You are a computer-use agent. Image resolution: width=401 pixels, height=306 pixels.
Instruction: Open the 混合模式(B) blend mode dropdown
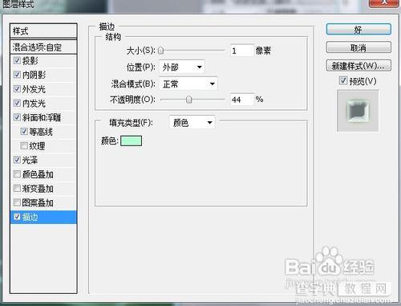point(188,84)
